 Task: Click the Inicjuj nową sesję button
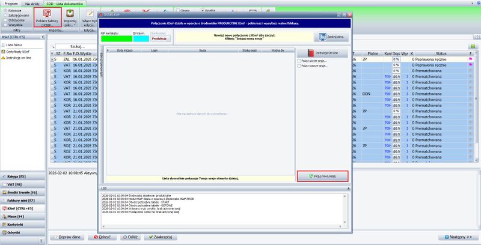click(x=322, y=177)
